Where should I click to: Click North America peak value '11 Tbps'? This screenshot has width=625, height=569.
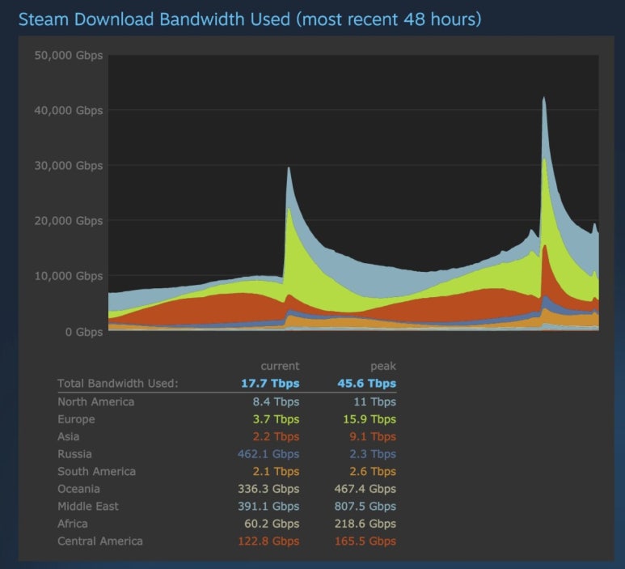click(374, 401)
